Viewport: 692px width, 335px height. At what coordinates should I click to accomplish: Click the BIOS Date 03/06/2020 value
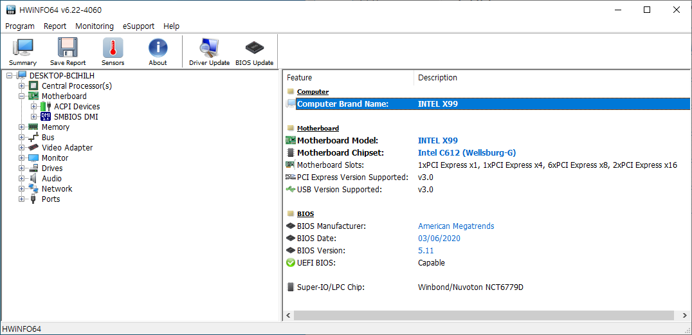[439, 239]
